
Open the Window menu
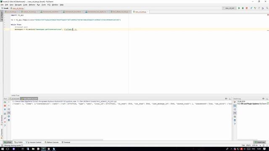click(55, 5)
